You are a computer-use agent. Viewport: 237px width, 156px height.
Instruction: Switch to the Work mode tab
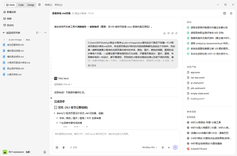(x=10, y=5)
